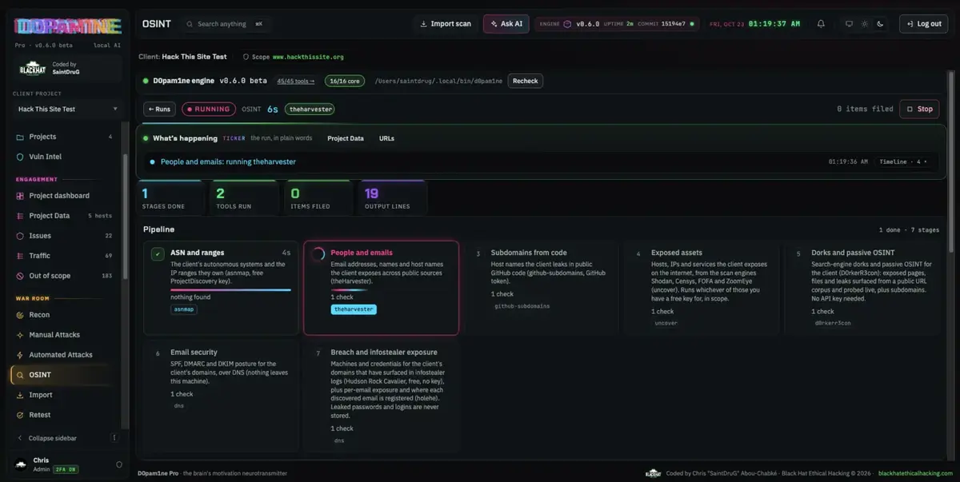Switch to system theme monitor icon
This screenshot has height=482, width=960.
pyautogui.click(x=849, y=24)
